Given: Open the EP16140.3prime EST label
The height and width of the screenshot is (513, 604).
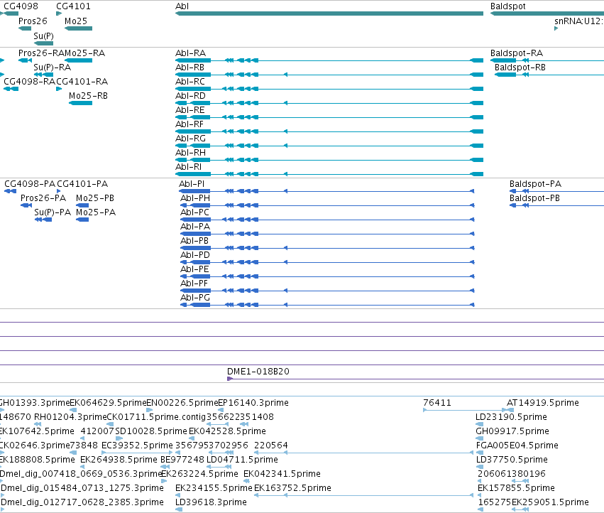Looking at the screenshot, I should [x=253, y=403].
